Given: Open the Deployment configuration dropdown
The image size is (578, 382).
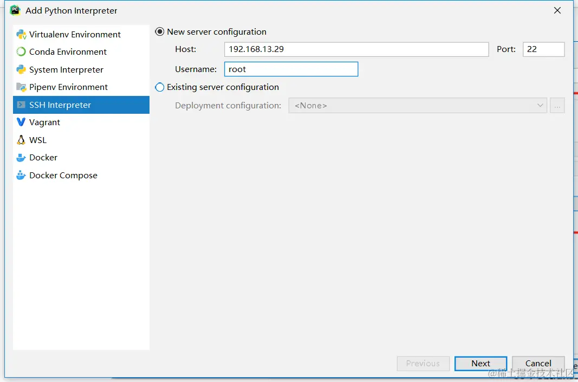Looking at the screenshot, I should 418,106.
